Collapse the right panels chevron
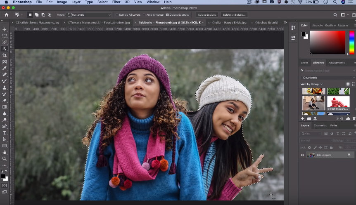Viewport: 356px width, 205px height. tap(296, 20)
